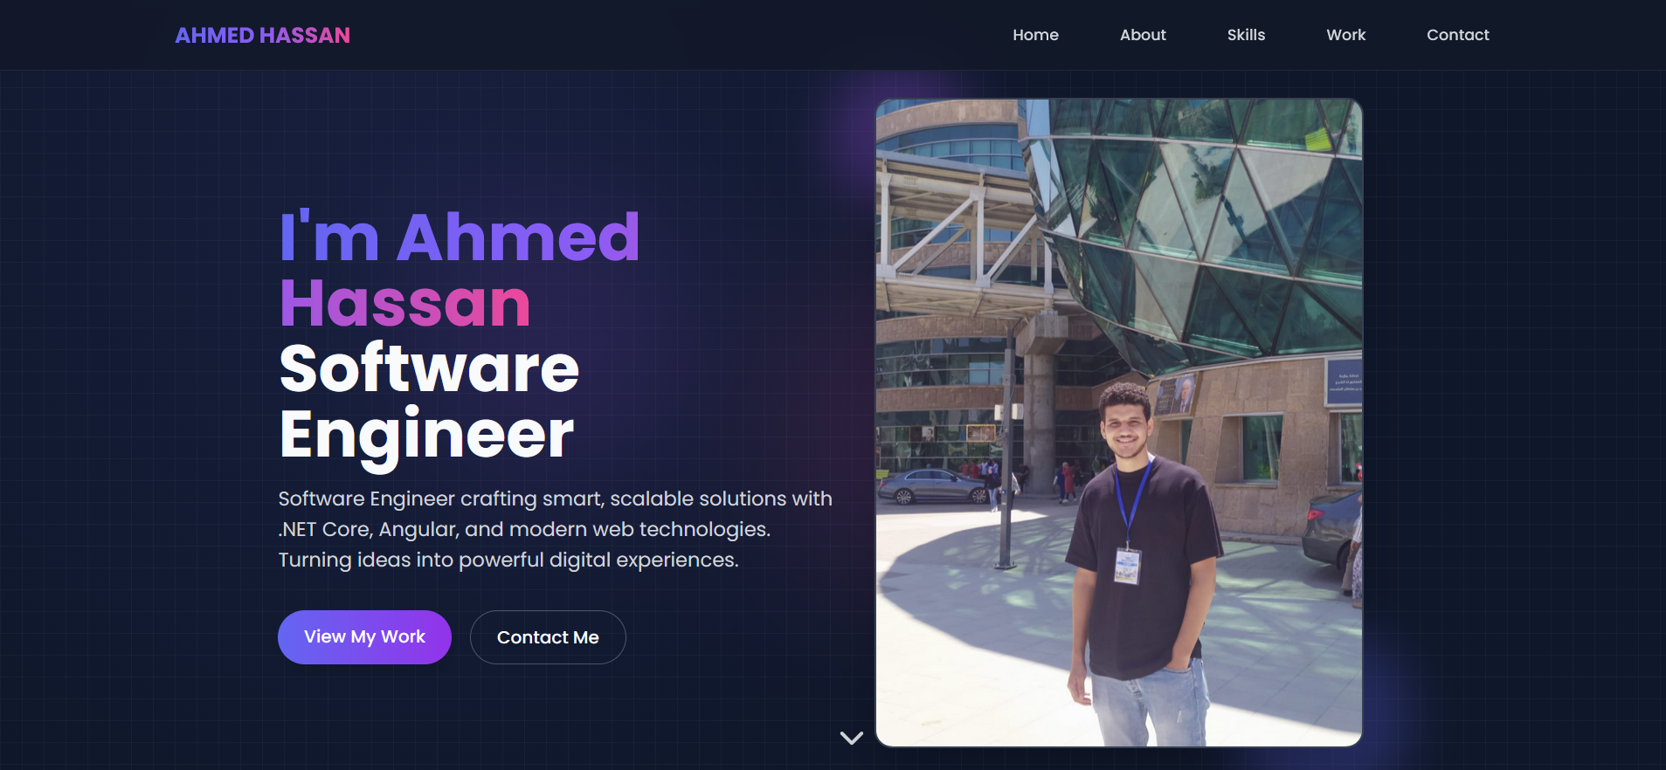Open the AHMED HASSAN logo link
The image size is (1666, 770).
pyautogui.click(x=262, y=35)
